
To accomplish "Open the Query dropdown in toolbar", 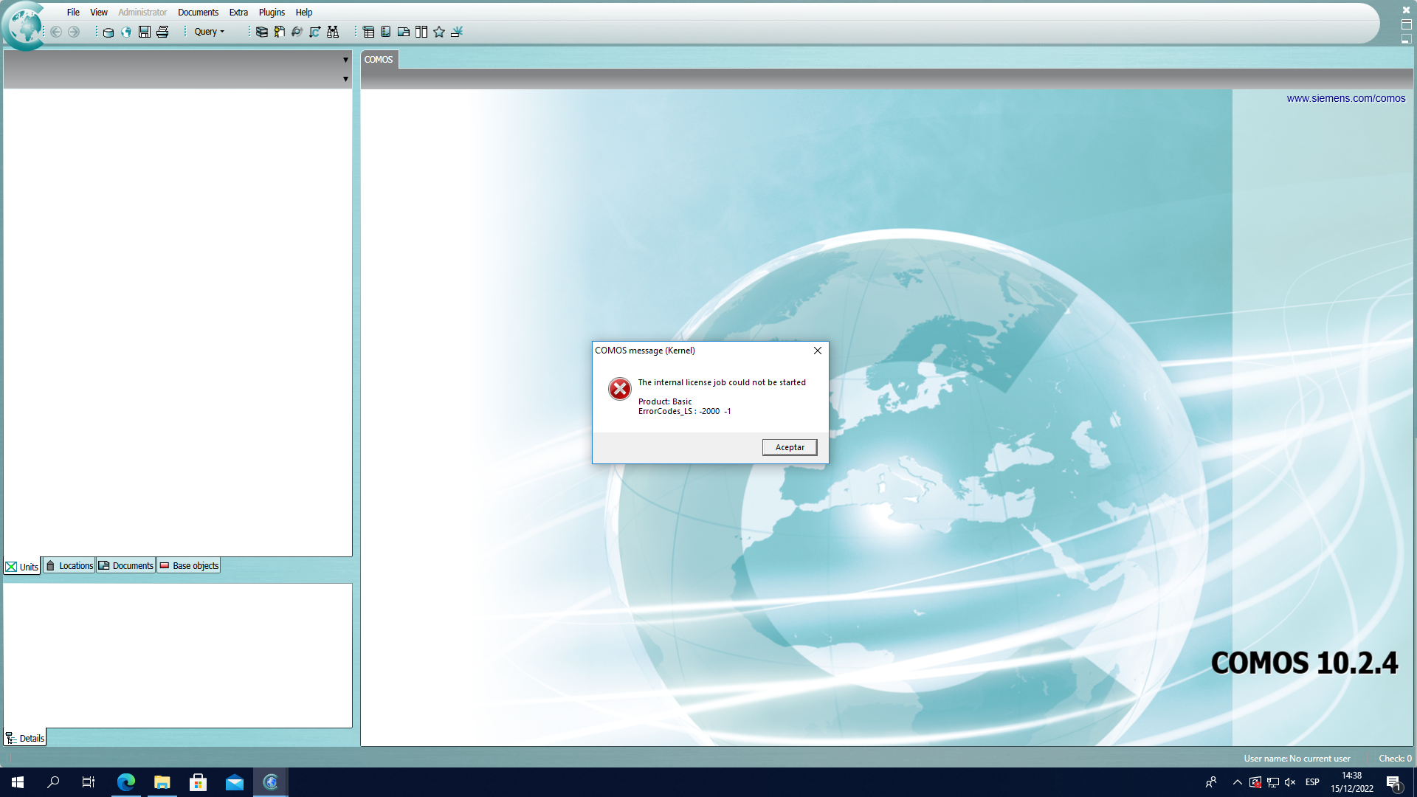I will (209, 32).
